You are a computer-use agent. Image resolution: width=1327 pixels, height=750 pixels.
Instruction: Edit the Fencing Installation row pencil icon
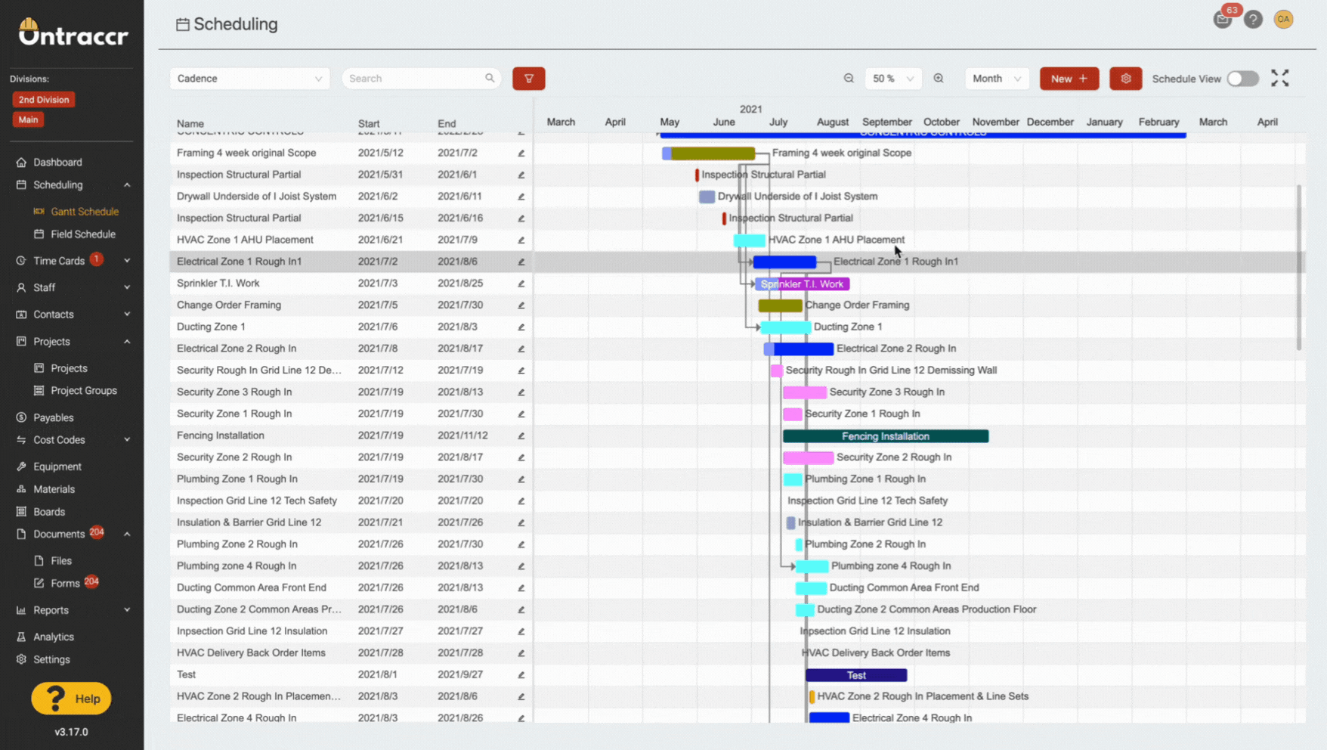click(x=521, y=436)
